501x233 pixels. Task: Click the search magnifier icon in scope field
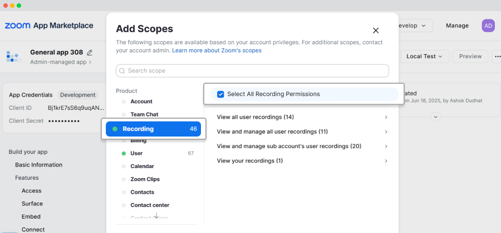pos(122,71)
